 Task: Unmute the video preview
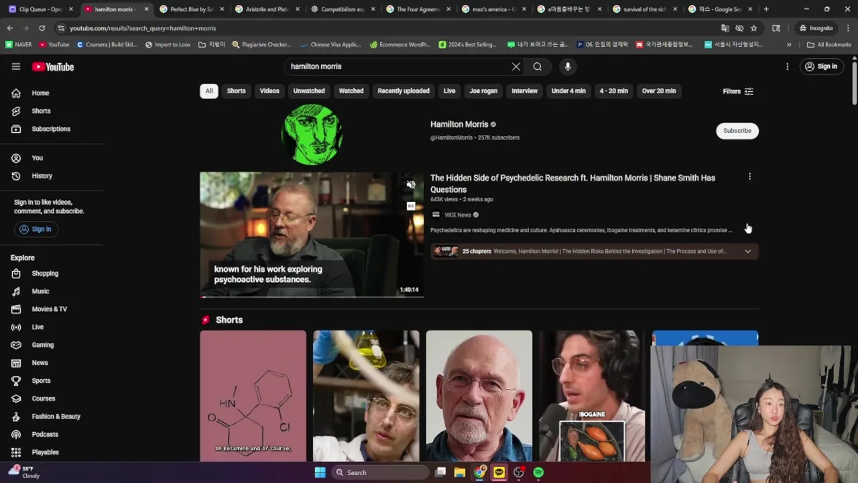(411, 185)
